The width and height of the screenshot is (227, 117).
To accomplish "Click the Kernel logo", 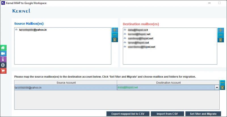I will coord(21,11).
